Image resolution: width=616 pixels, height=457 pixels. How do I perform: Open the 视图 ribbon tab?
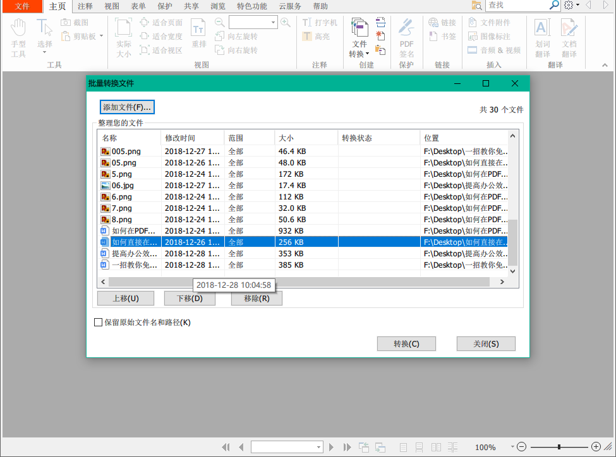click(x=112, y=6)
